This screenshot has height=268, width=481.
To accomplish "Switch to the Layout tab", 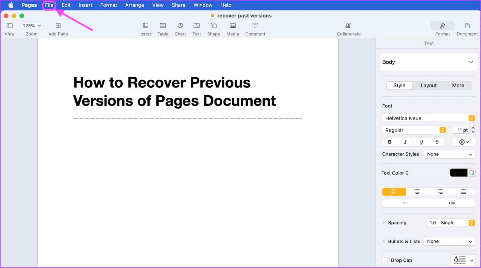I will pyautogui.click(x=428, y=86).
